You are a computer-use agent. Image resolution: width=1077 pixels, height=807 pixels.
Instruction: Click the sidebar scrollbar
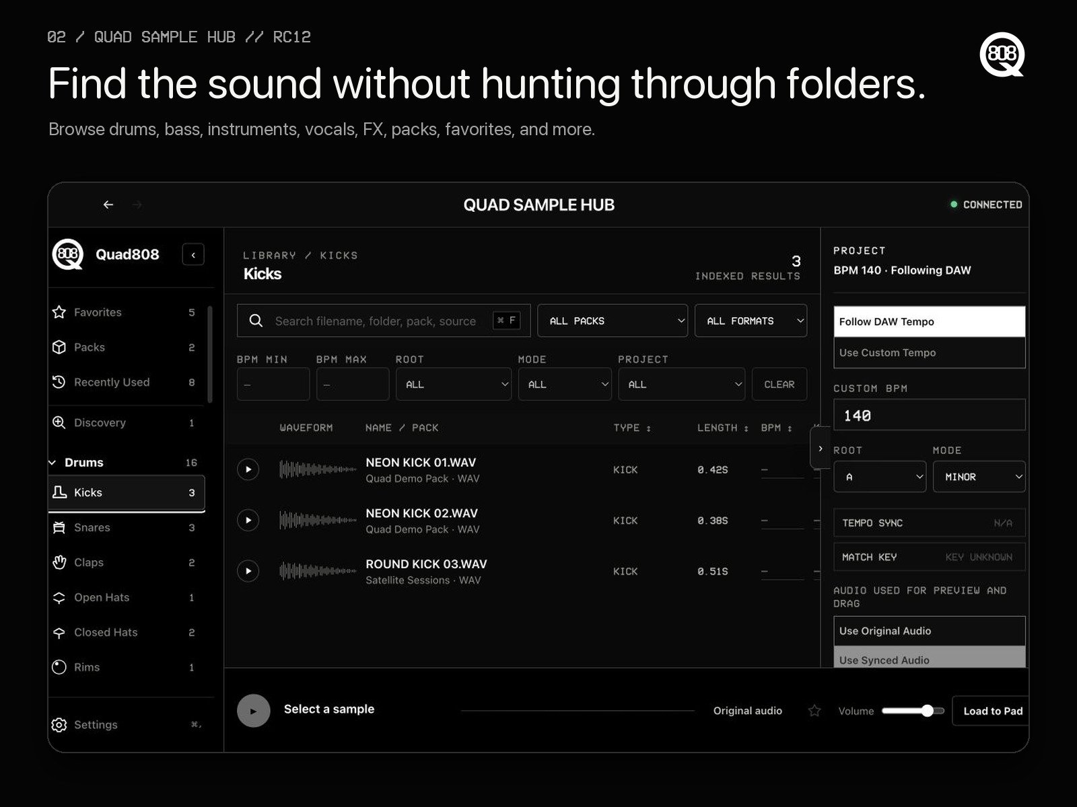[210, 354]
